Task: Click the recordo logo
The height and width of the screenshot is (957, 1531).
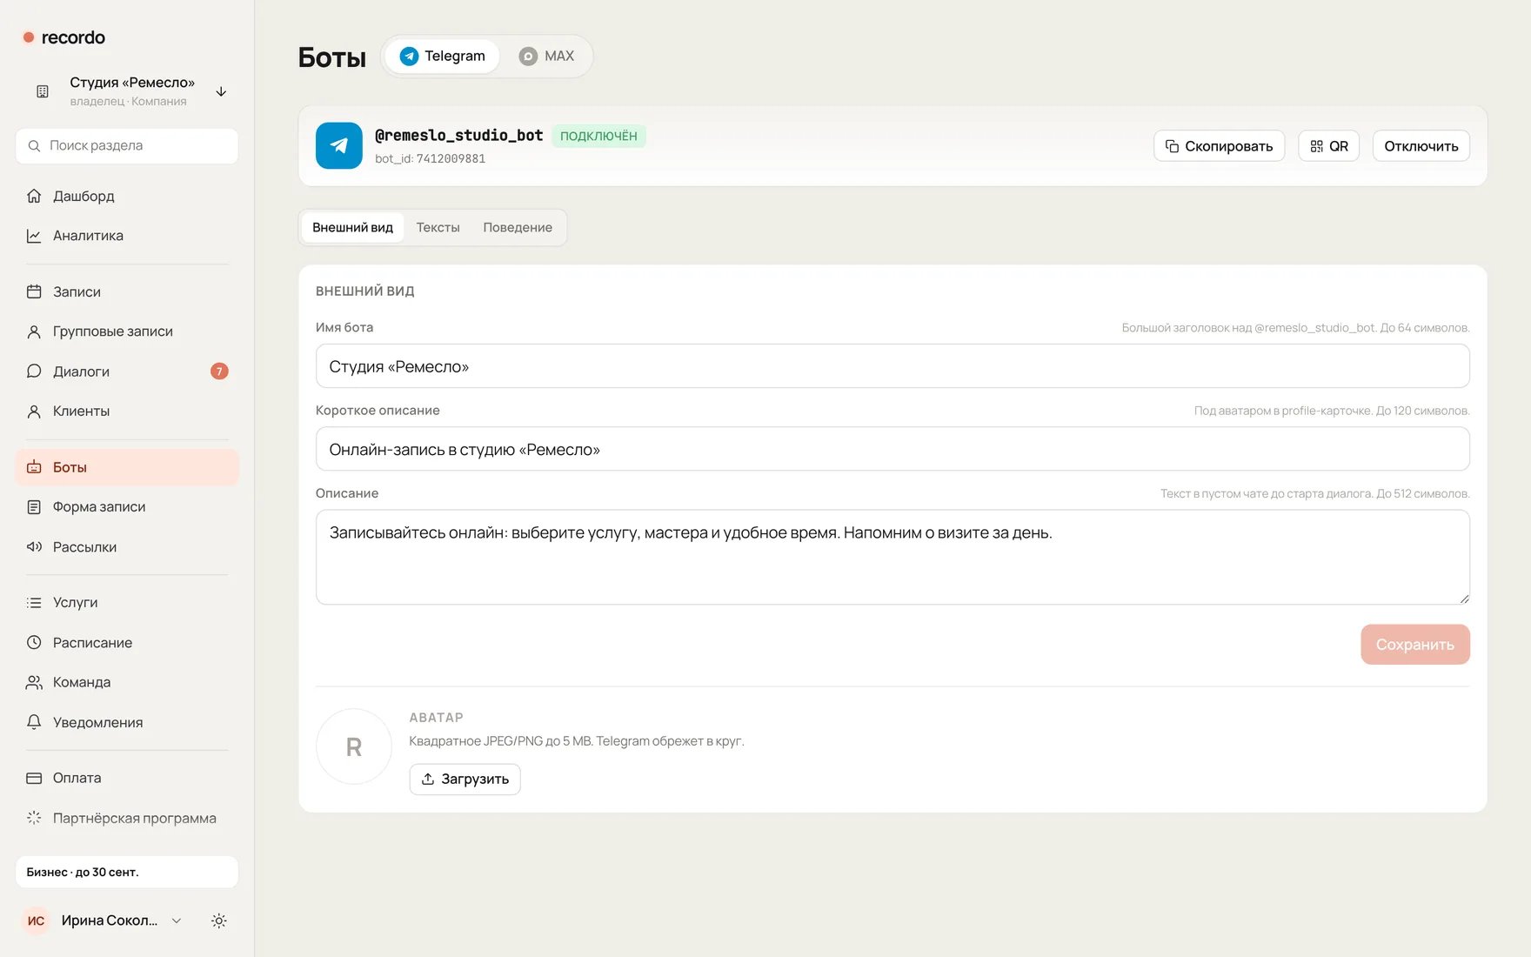Action: point(64,37)
